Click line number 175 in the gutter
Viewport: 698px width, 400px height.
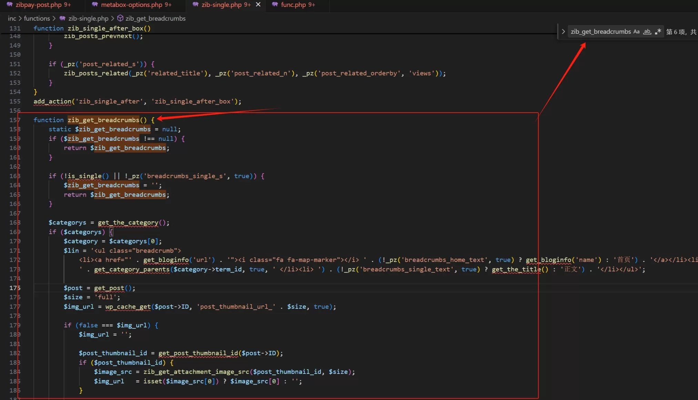pyautogui.click(x=15, y=288)
